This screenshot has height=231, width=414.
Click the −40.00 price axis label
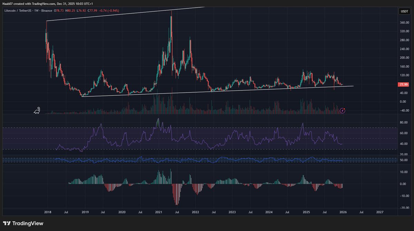(x=404, y=111)
